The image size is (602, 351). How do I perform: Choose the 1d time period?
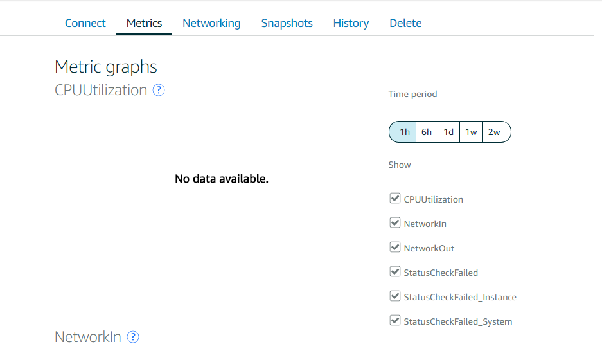[x=448, y=132]
